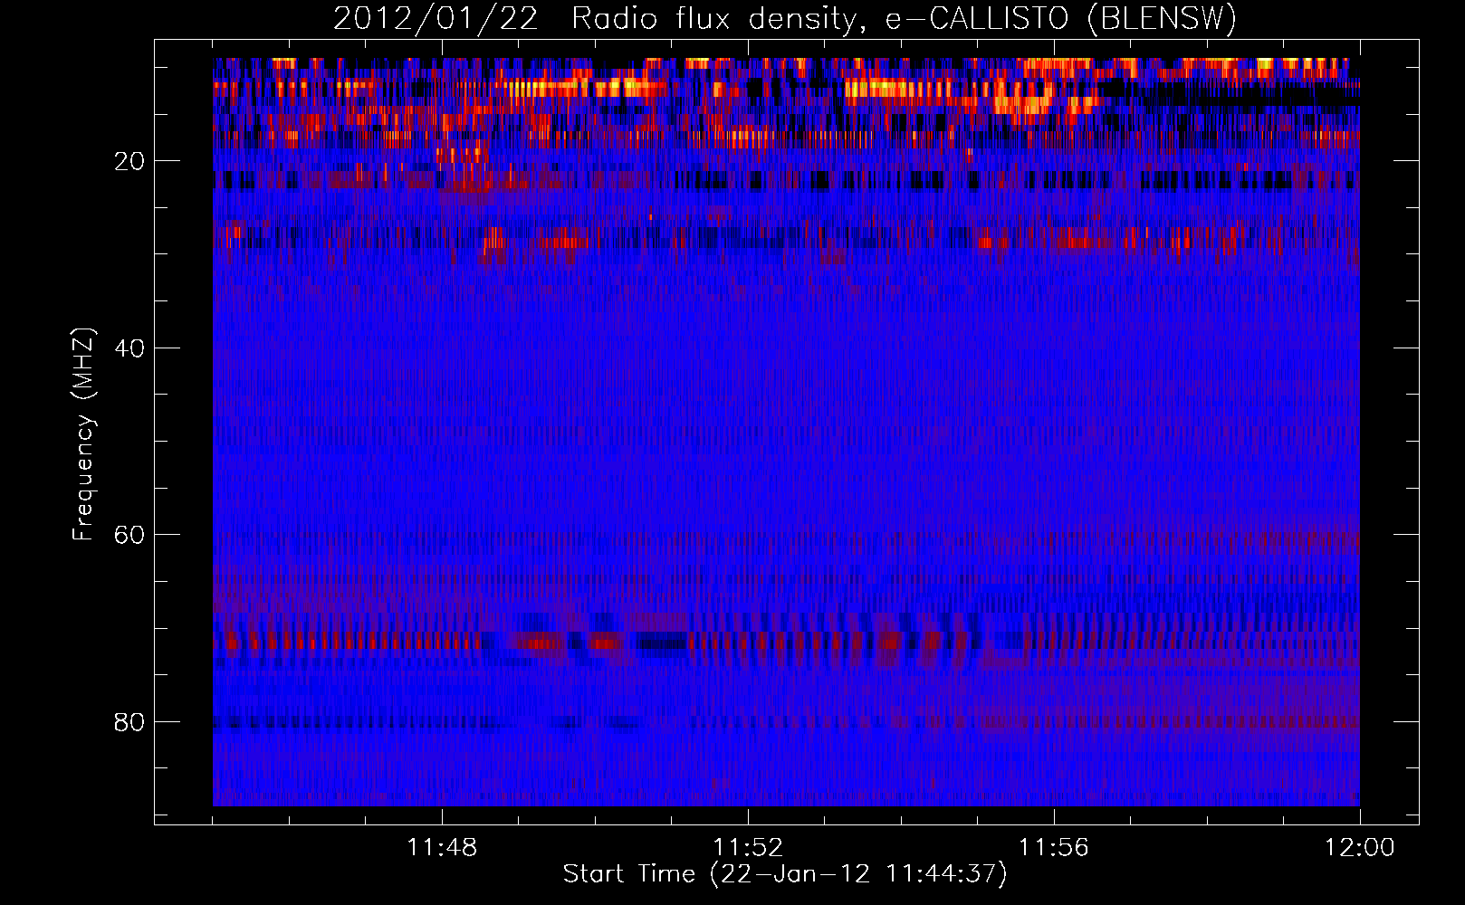Click the 'Frequency (MHZ)' axis label

click(x=82, y=434)
